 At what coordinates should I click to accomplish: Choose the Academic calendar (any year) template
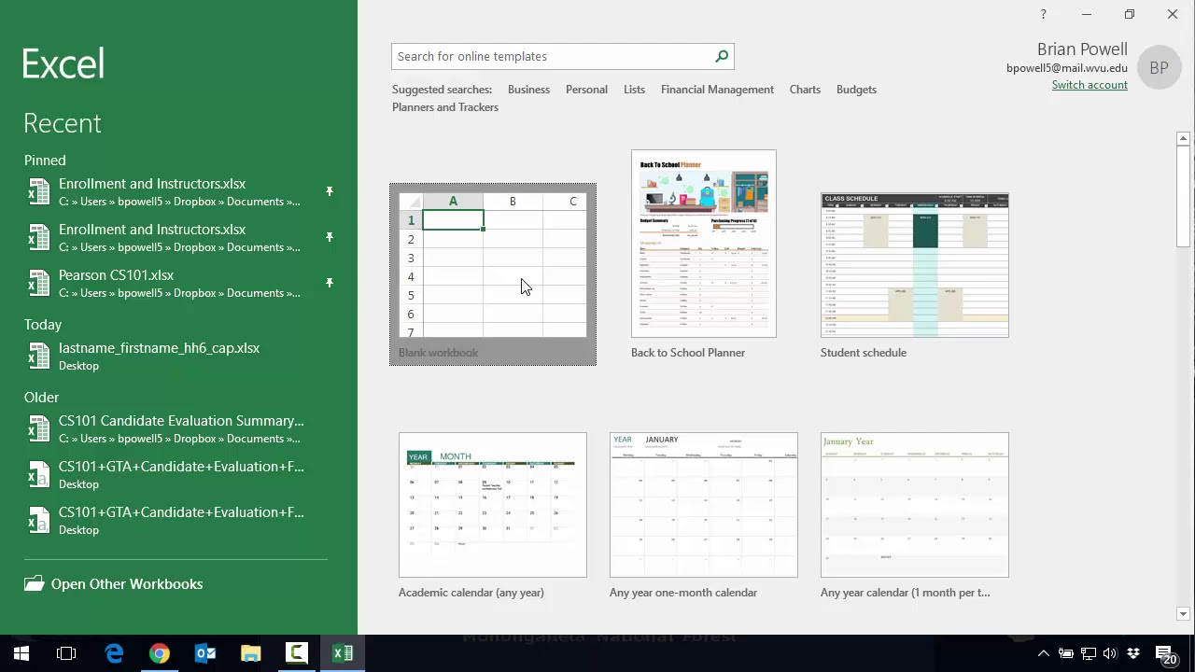point(493,515)
